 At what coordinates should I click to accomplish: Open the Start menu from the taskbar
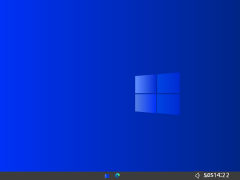(107, 175)
